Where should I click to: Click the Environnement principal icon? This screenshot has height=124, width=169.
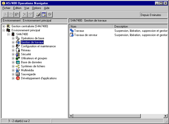tap(8, 30)
